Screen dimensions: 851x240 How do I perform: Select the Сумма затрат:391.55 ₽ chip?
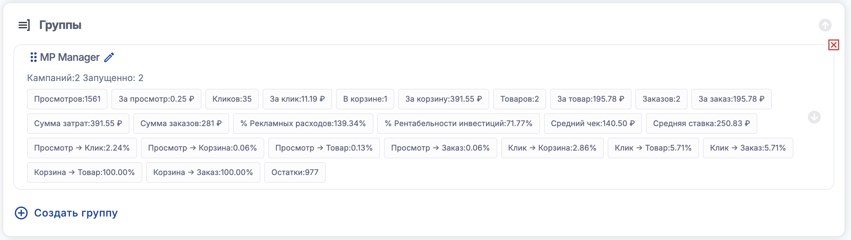pos(78,124)
